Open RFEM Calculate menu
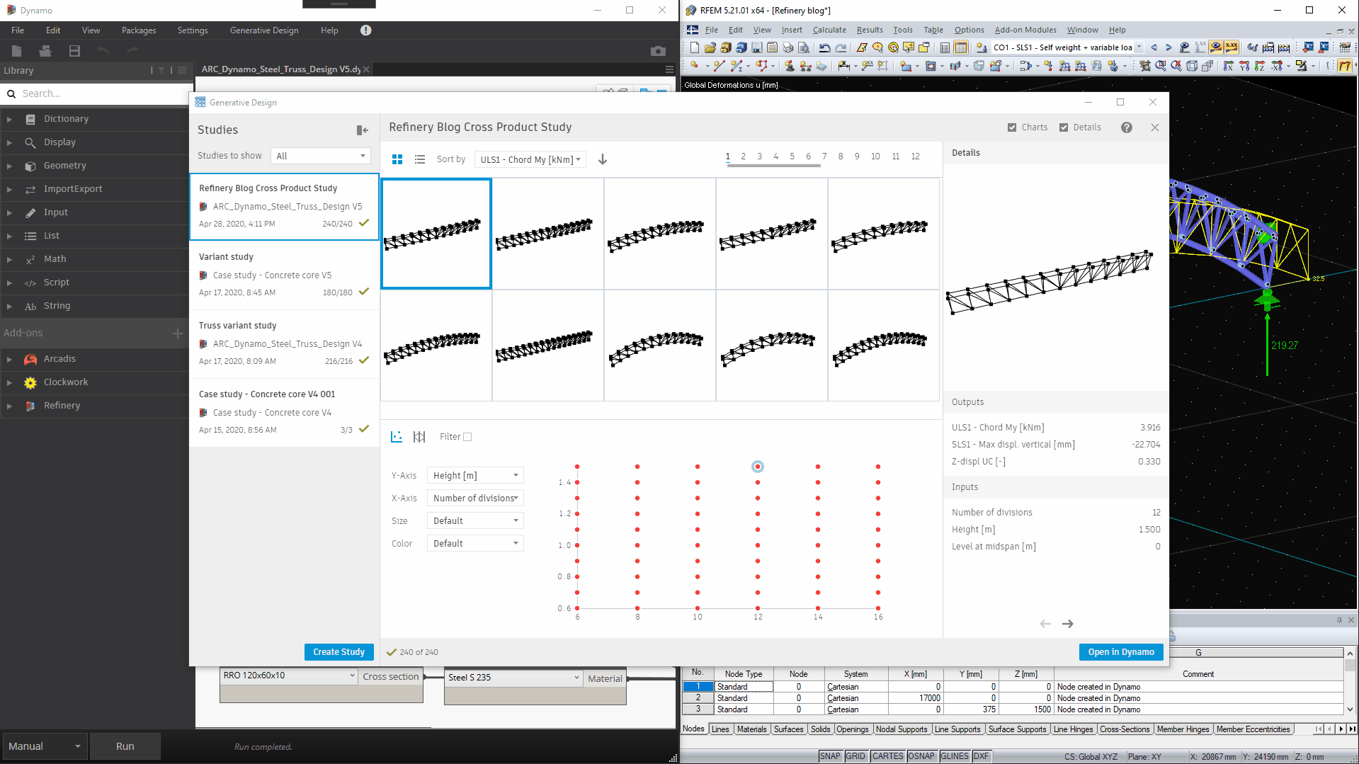This screenshot has width=1359, height=764. [829, 30]
